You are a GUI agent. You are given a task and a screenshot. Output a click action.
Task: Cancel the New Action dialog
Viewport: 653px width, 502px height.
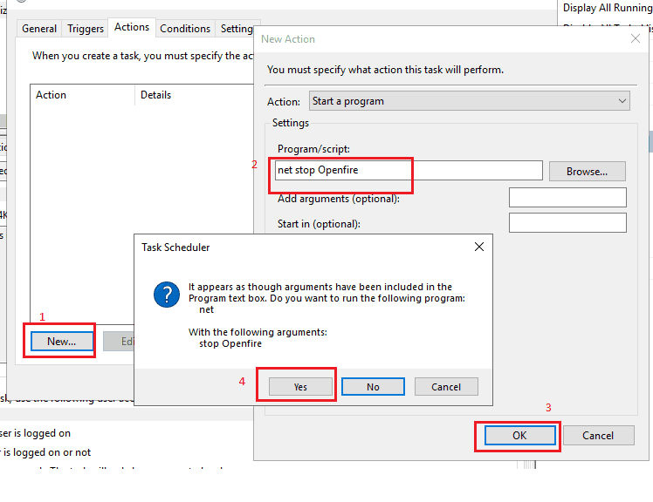point(598,436)
